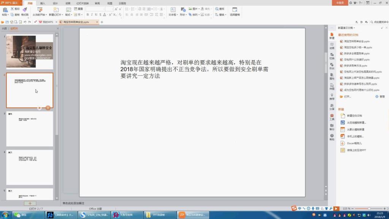Click the Save icon in quick access bar
This screenshot has width=389, height=219.
7,22
